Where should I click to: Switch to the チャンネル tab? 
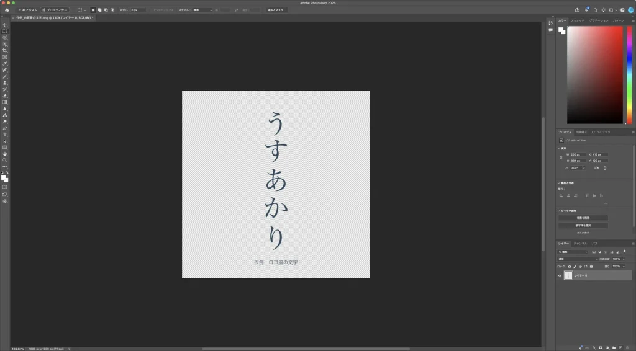(580, 244)
